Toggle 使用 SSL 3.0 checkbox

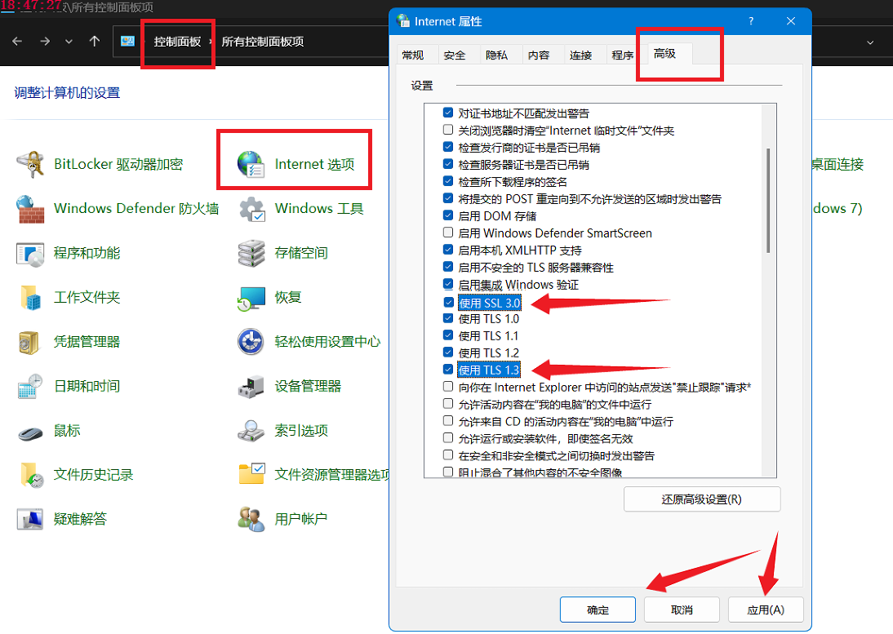(449, 302)
